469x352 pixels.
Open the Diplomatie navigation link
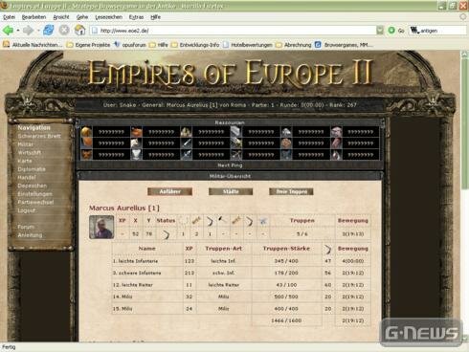(x=32, y=169)
